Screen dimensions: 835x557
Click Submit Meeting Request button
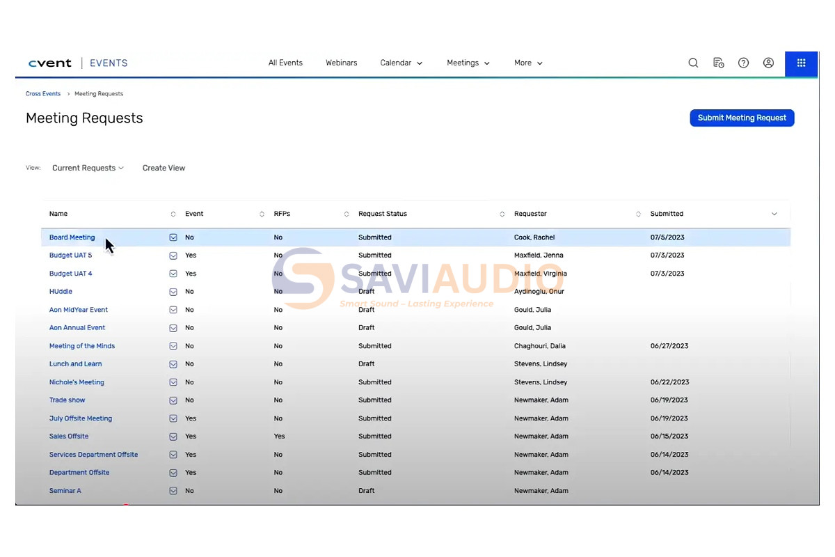(742, 118)
